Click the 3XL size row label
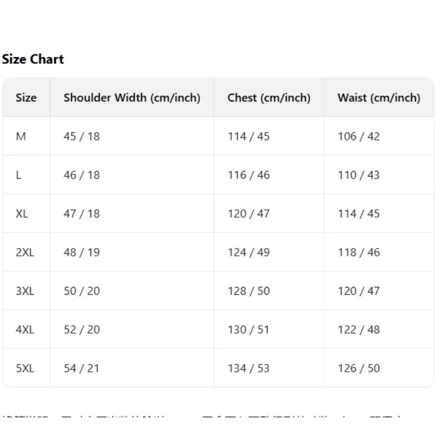 tap(25, 291)
